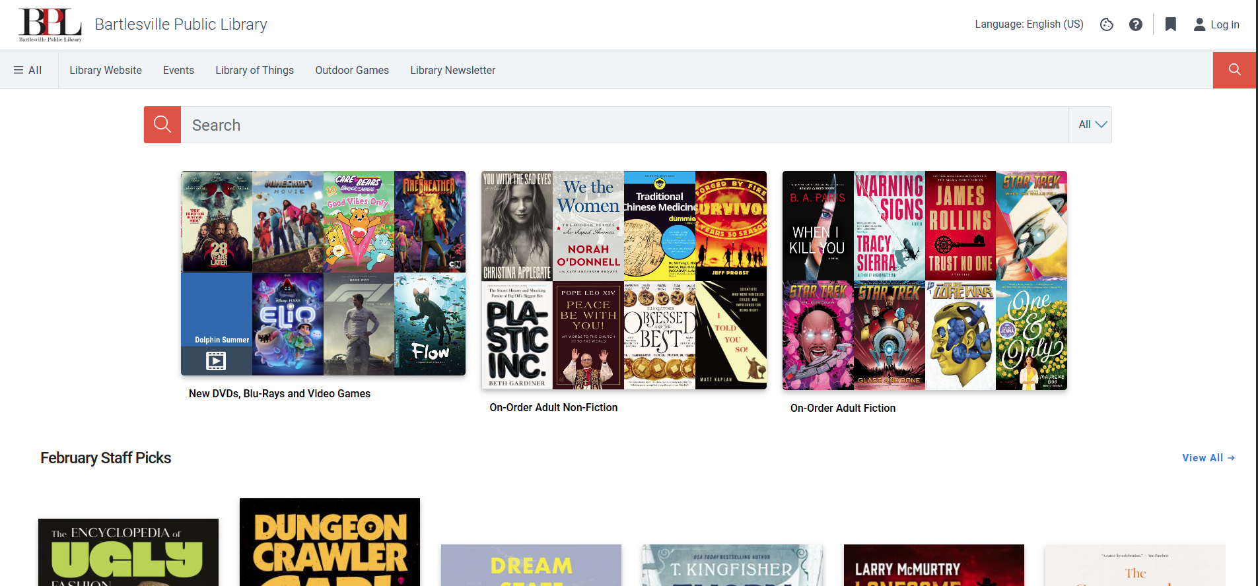Viewport: 1258px width, 586px height.
Task: Select Star Trek Glass and Bone cover
Action: 890,335
